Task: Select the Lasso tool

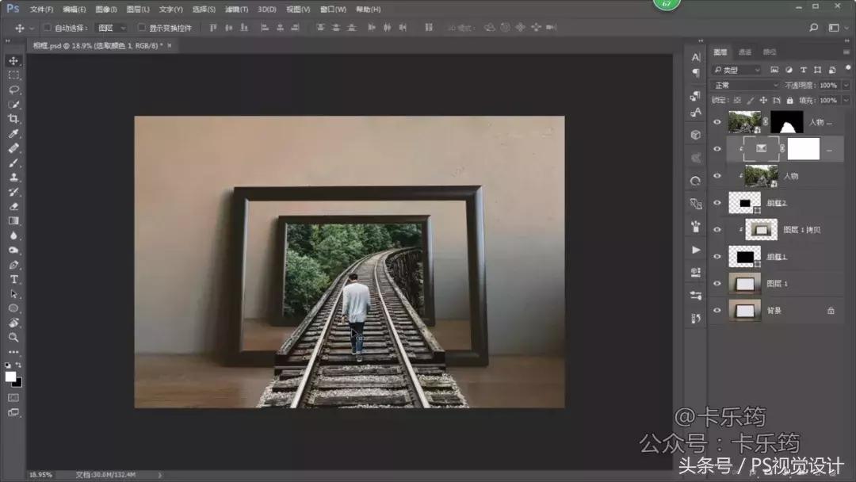Action: point(13,90)
